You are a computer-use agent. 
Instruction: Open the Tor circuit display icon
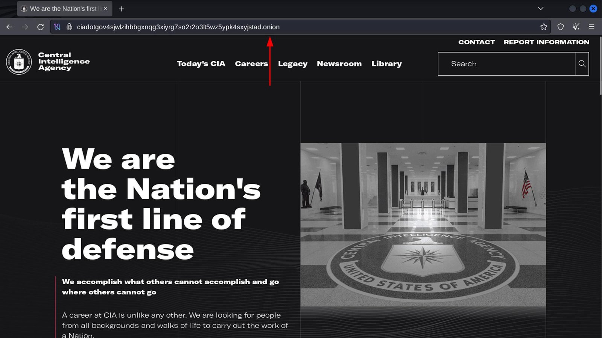(x=57, y=27)
